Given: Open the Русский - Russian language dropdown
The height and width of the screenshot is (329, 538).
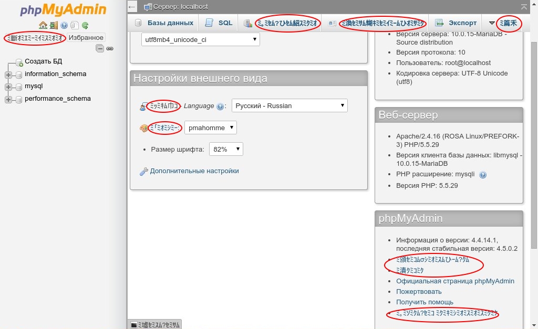Looking at the screenshot, I should click(x=289, y=105).
